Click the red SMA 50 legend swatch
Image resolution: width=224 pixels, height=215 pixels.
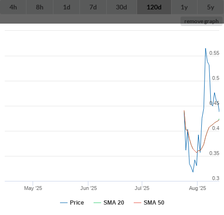point(138,203)
